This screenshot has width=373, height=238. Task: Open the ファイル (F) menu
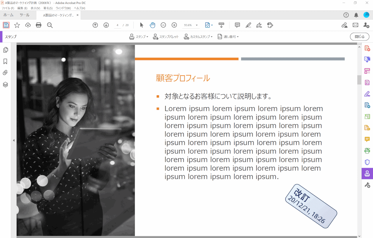coord(8,8)
